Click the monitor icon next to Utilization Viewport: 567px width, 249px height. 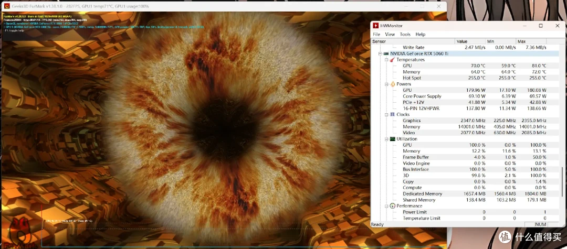point(392,139)
